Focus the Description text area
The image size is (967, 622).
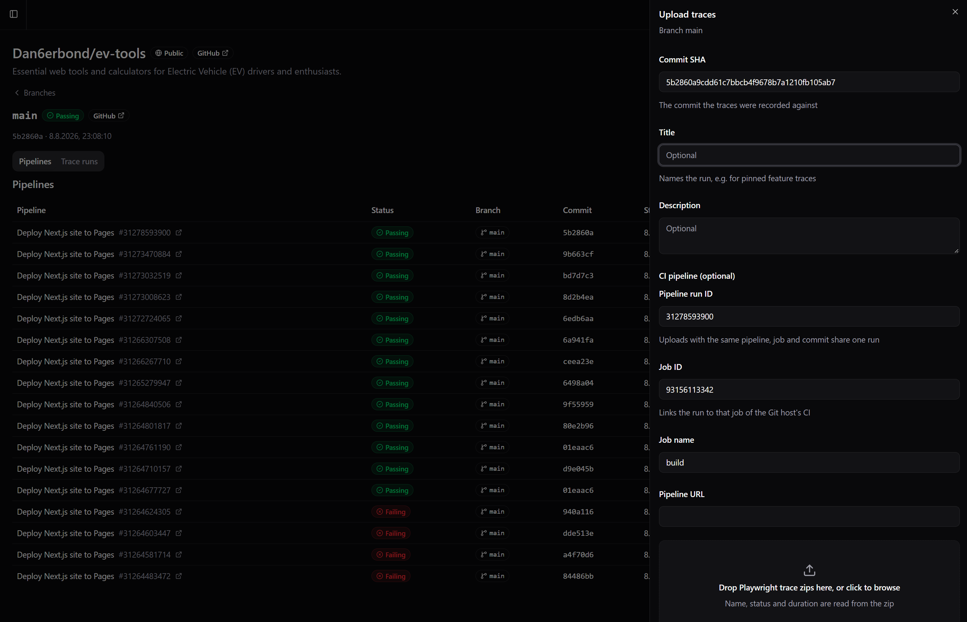click(809, 236)
